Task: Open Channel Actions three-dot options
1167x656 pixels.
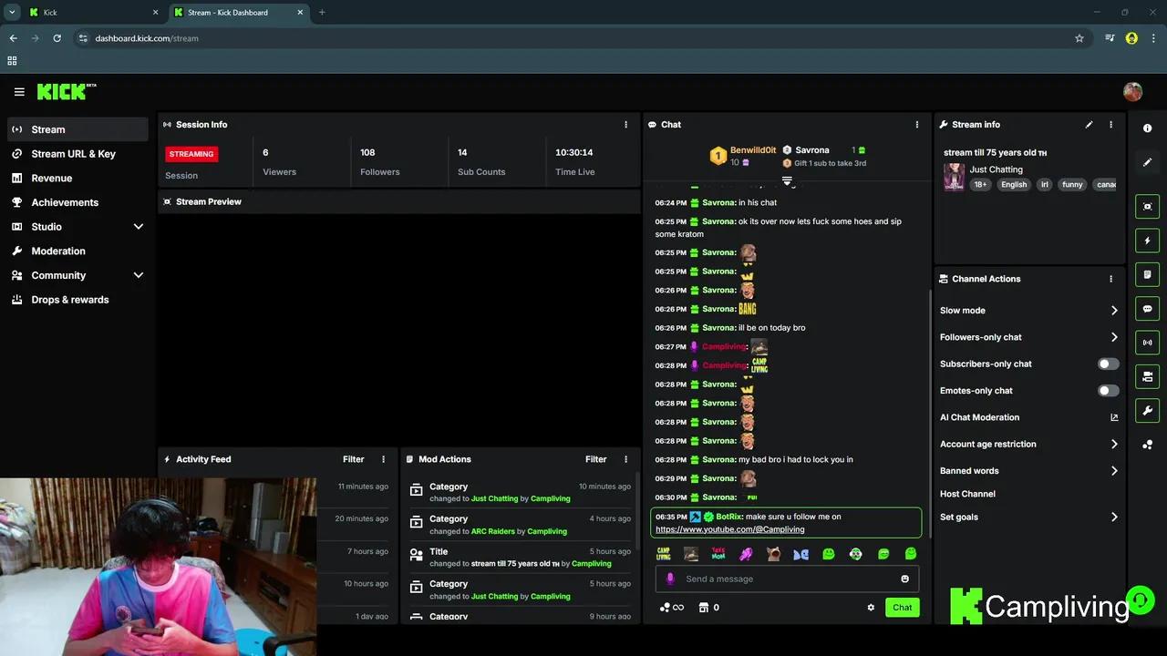Action: (1110, 279)
